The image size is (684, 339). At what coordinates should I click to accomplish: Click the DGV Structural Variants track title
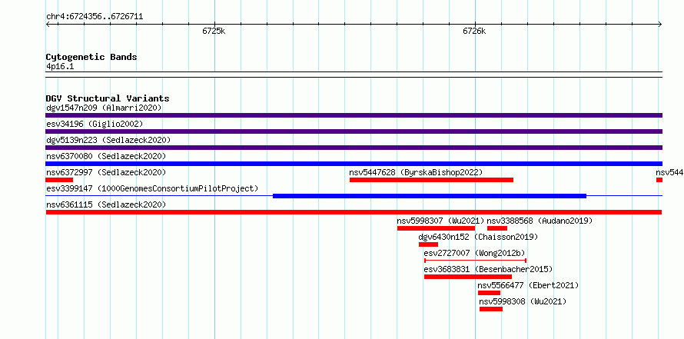tap(108, 98)
